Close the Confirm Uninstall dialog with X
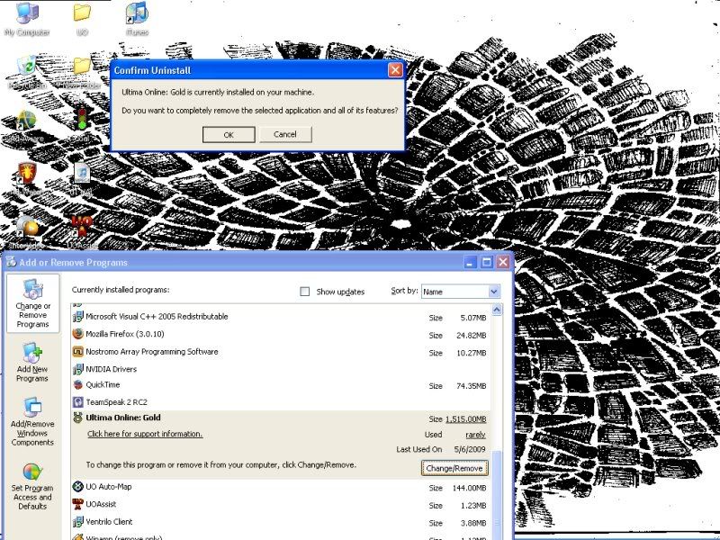Viewport: 720px width, 540px height. pyautogui.click(x=395, y=70)
